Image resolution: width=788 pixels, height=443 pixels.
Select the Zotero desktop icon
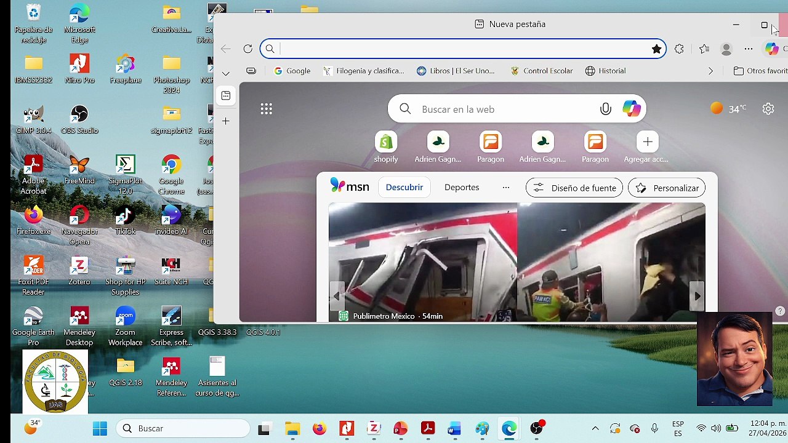(79, 271)
